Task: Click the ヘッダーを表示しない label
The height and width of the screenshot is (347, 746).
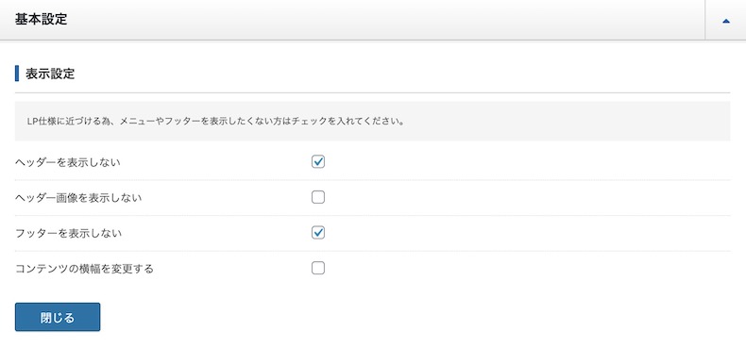Action: [x=68, y=162]
